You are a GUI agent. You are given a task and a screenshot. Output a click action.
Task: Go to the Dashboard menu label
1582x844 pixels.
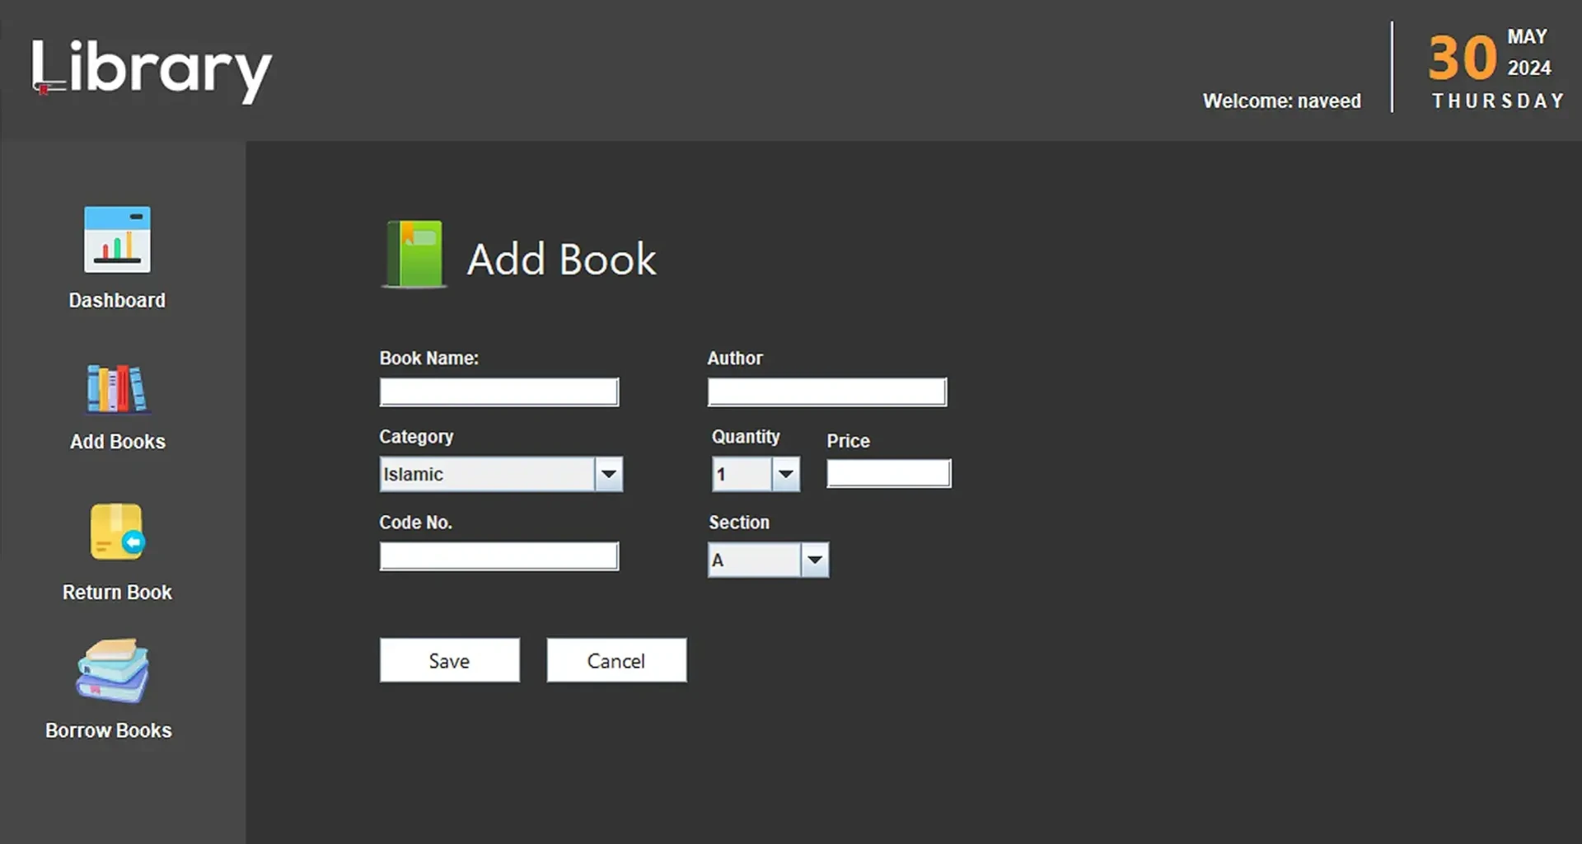pos(117,300)
